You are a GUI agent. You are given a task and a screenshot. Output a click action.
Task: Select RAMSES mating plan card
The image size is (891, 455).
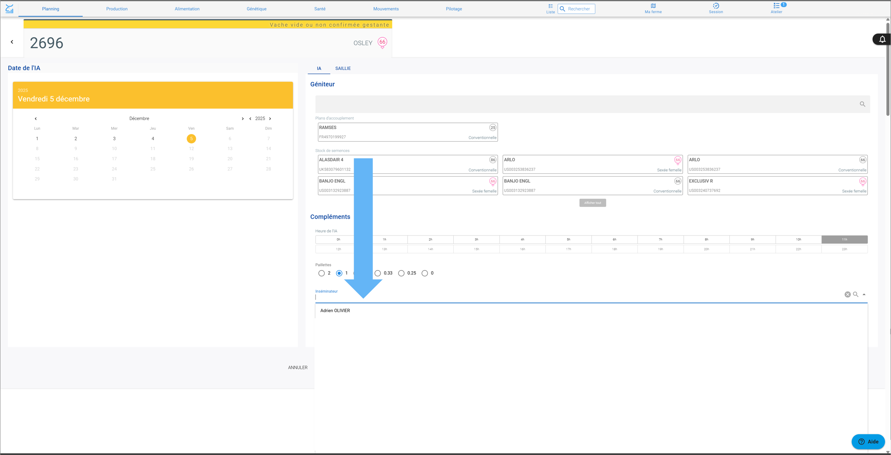point(407,132)
